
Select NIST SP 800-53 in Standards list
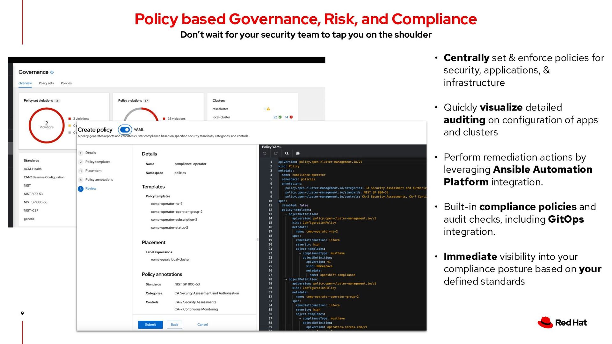[x=35, y=202]
